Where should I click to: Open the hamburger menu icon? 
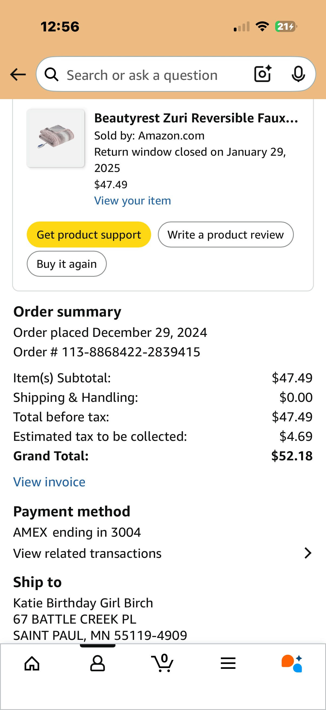coord(228,663)
